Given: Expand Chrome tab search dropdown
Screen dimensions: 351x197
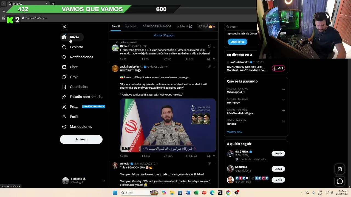Looking at the screenshot, I should [4, 4].
